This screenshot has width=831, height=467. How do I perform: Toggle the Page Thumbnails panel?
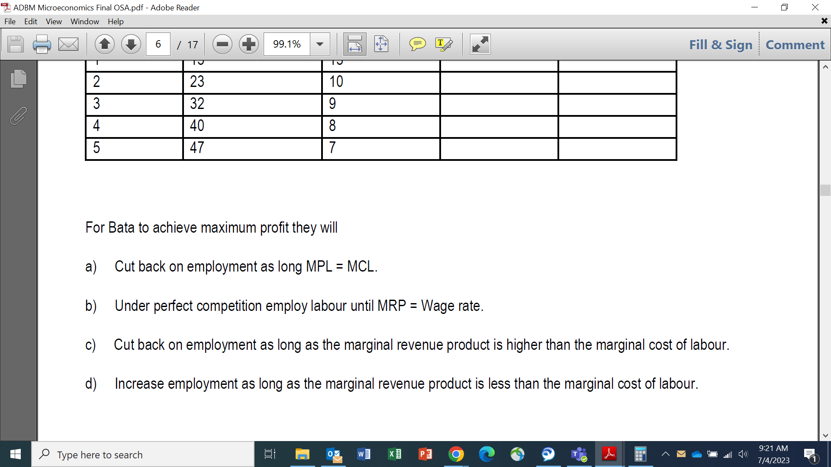(18, 79)
